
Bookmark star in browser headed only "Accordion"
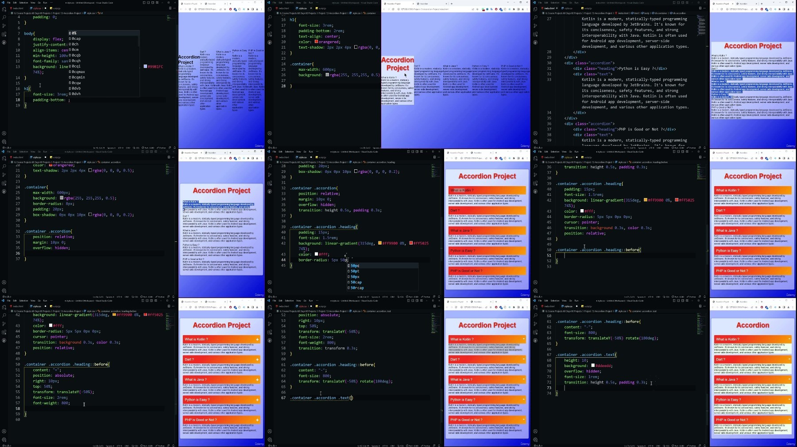(x=756, y=307)
